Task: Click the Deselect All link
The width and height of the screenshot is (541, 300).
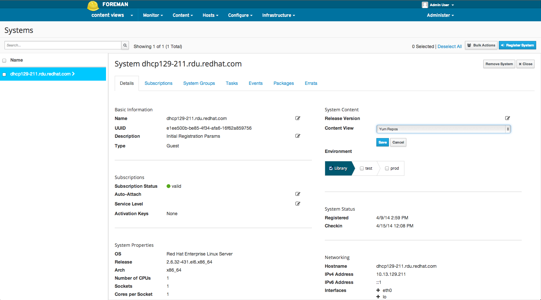Action: click(x=449, y=46)
